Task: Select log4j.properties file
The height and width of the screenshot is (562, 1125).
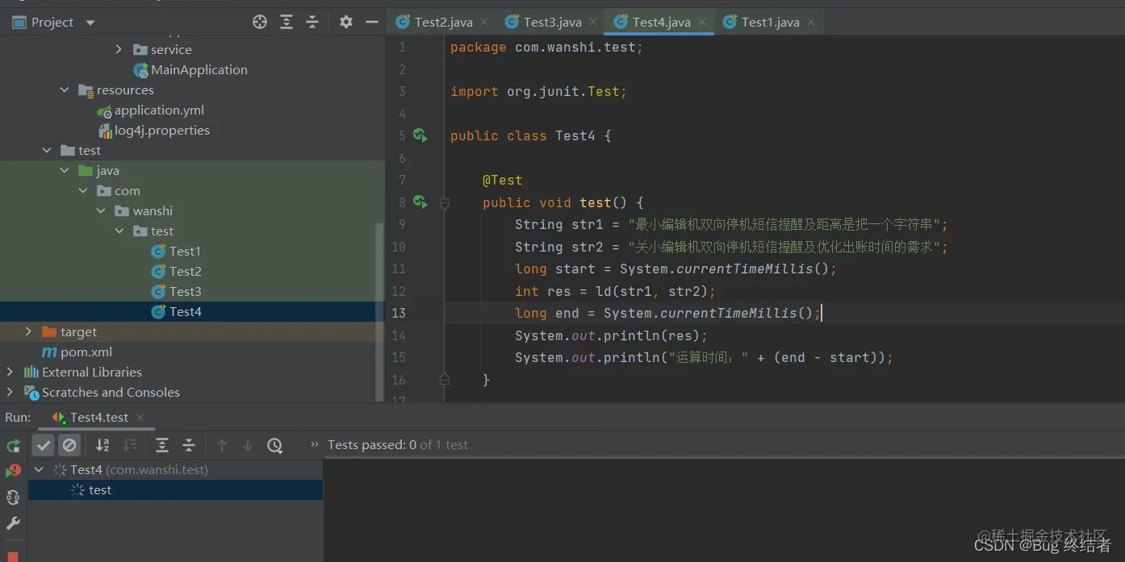Action: [x=161, y=131]
